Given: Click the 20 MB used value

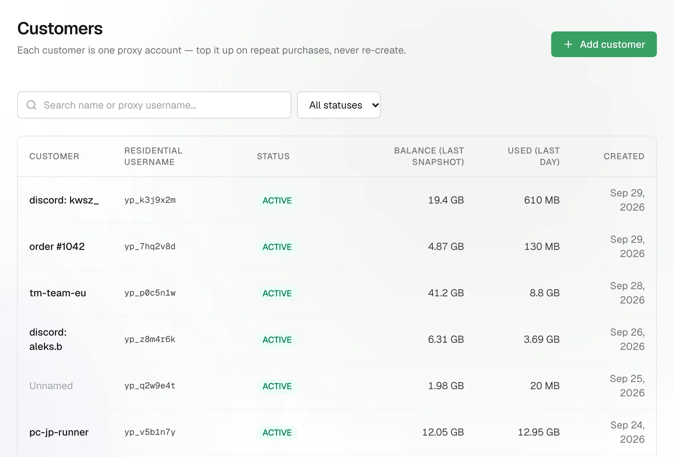Looking at the screenshot, I should pyautogui.click(x=545, y=386).
